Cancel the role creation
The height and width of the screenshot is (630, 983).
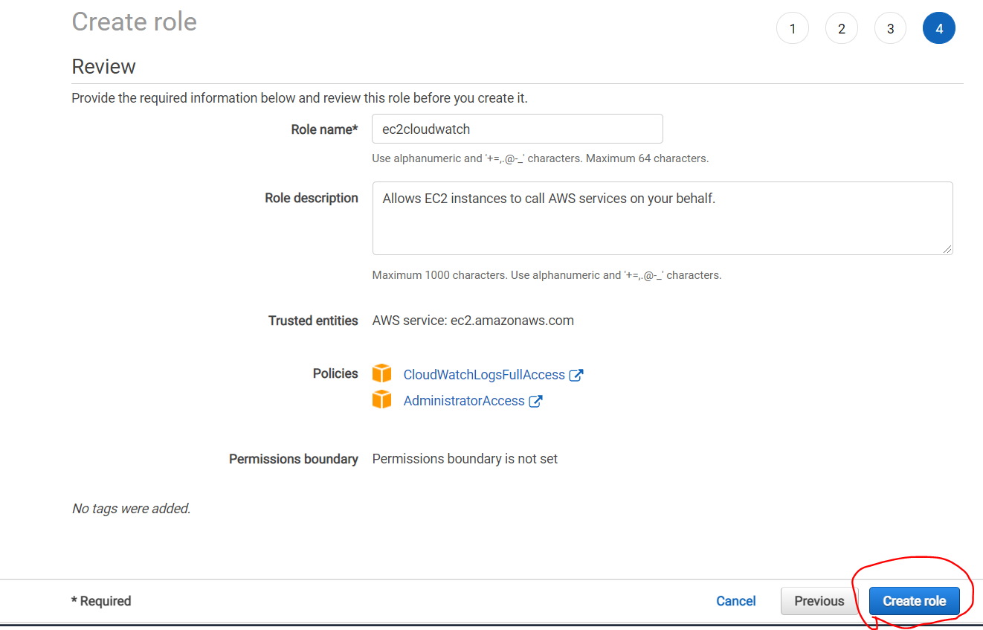[x=736, y=601]
